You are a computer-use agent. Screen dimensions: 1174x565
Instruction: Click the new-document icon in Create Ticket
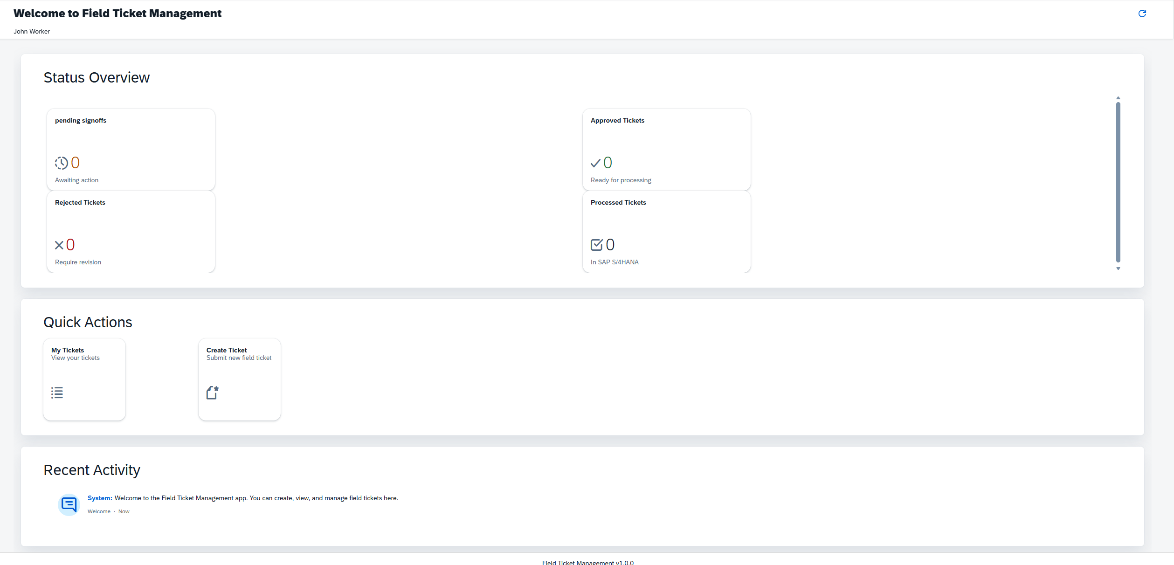pyautogui.click(x=212, y=393)
